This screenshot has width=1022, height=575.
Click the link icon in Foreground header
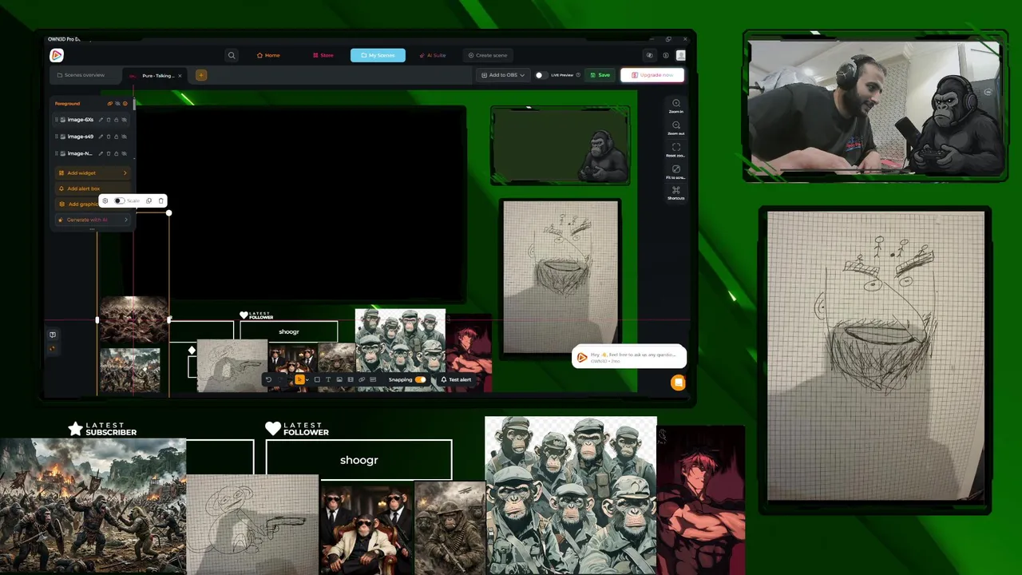click(x=110, y=103)
